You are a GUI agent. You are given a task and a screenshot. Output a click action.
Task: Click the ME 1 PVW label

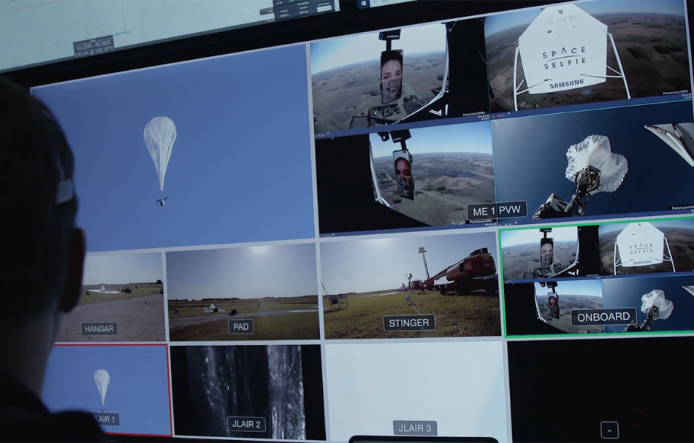coord(496,212)
